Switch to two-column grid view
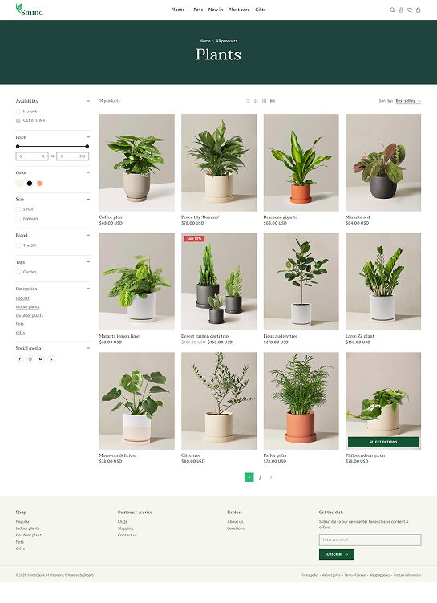The height and width of the screenshot is (603, 437). 256,101
